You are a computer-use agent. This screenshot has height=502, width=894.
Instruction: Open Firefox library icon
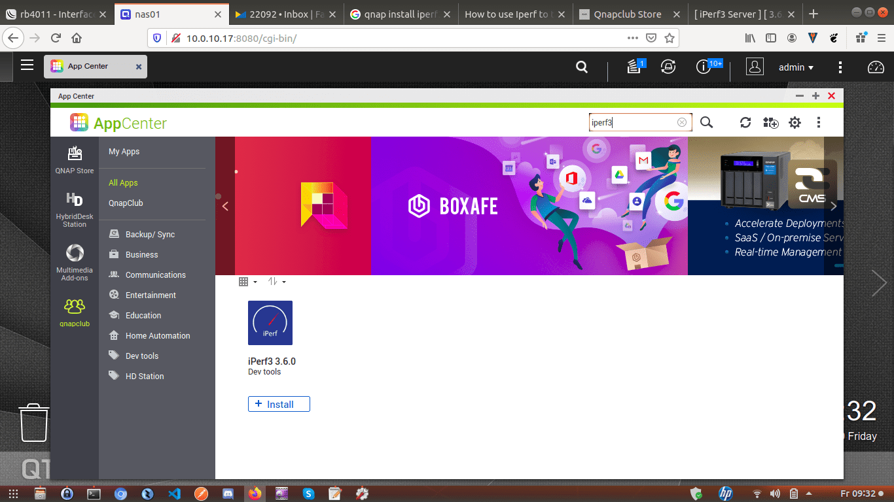pos(750,38)
